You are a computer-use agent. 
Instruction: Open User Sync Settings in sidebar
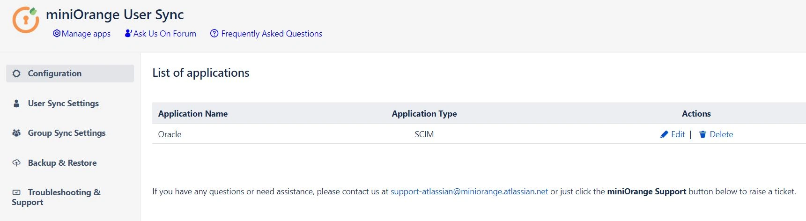coord(63,103)
